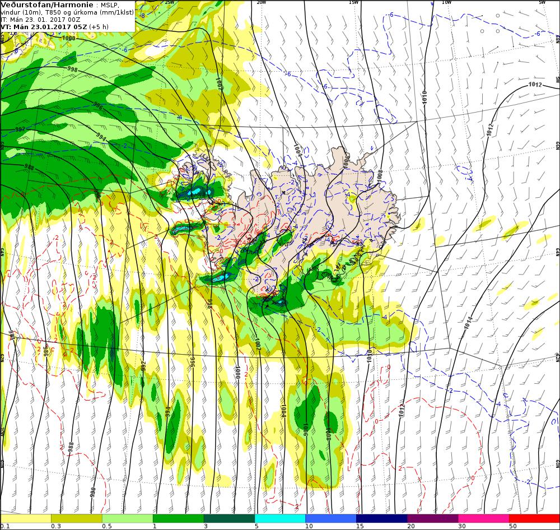560x530 pixels.
Task: Click the light green 0.5–1 legend swatch
Action: coord(128,518)
